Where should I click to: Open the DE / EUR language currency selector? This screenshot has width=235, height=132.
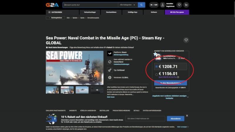click(x=154, y=5)
